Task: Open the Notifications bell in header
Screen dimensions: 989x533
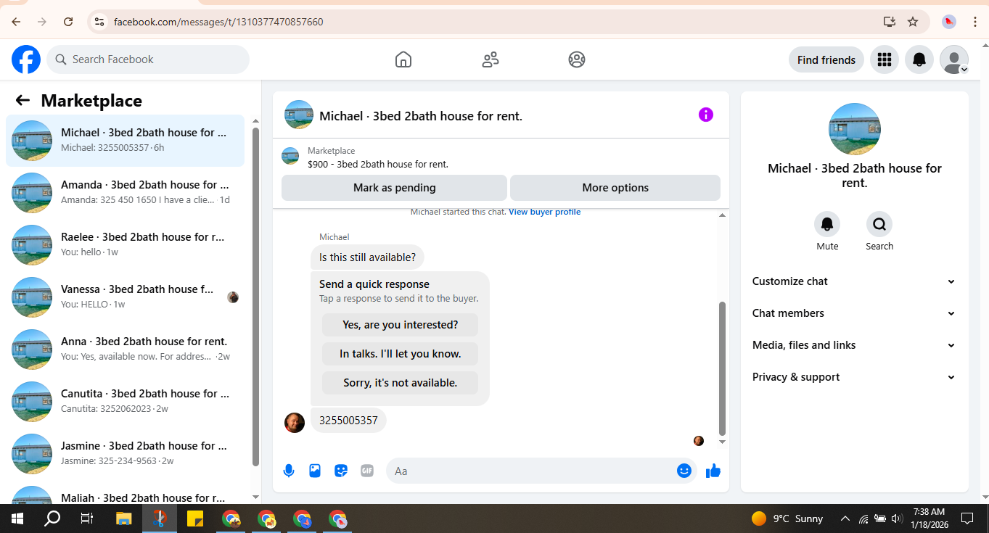Action: (x=919, y=59)
